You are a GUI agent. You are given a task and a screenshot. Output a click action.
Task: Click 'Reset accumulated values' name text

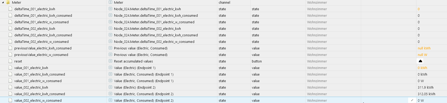click(x=133, y=61)
